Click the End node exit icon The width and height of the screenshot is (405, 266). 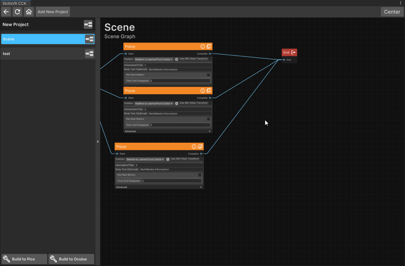tap(293, 52)
